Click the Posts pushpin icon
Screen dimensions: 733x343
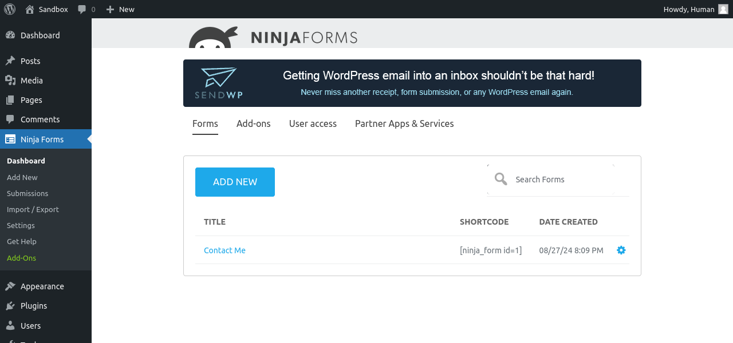pos(10,61)
